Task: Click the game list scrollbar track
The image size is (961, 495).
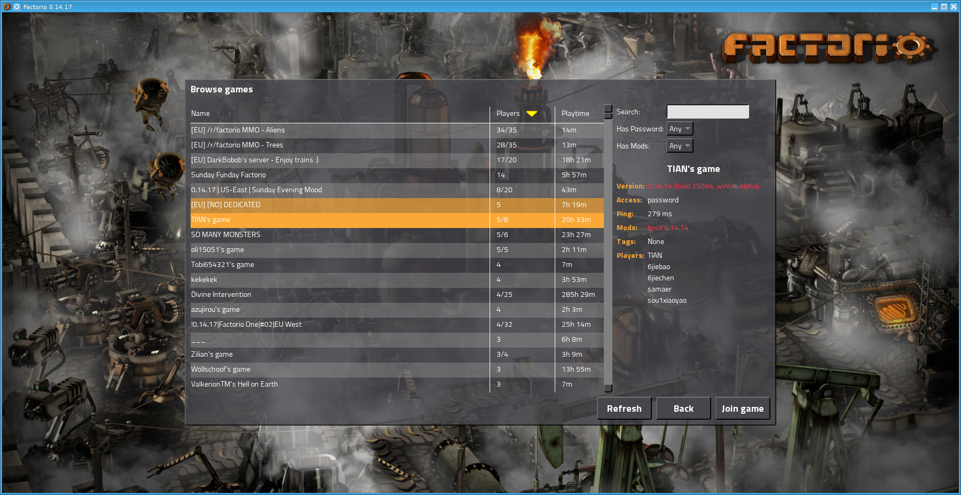Action: click(x=608, y=251)
